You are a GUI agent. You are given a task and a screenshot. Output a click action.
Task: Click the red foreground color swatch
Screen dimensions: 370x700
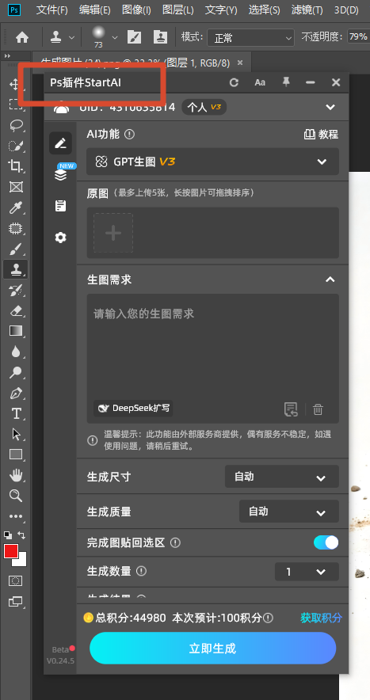coord(11,551)
